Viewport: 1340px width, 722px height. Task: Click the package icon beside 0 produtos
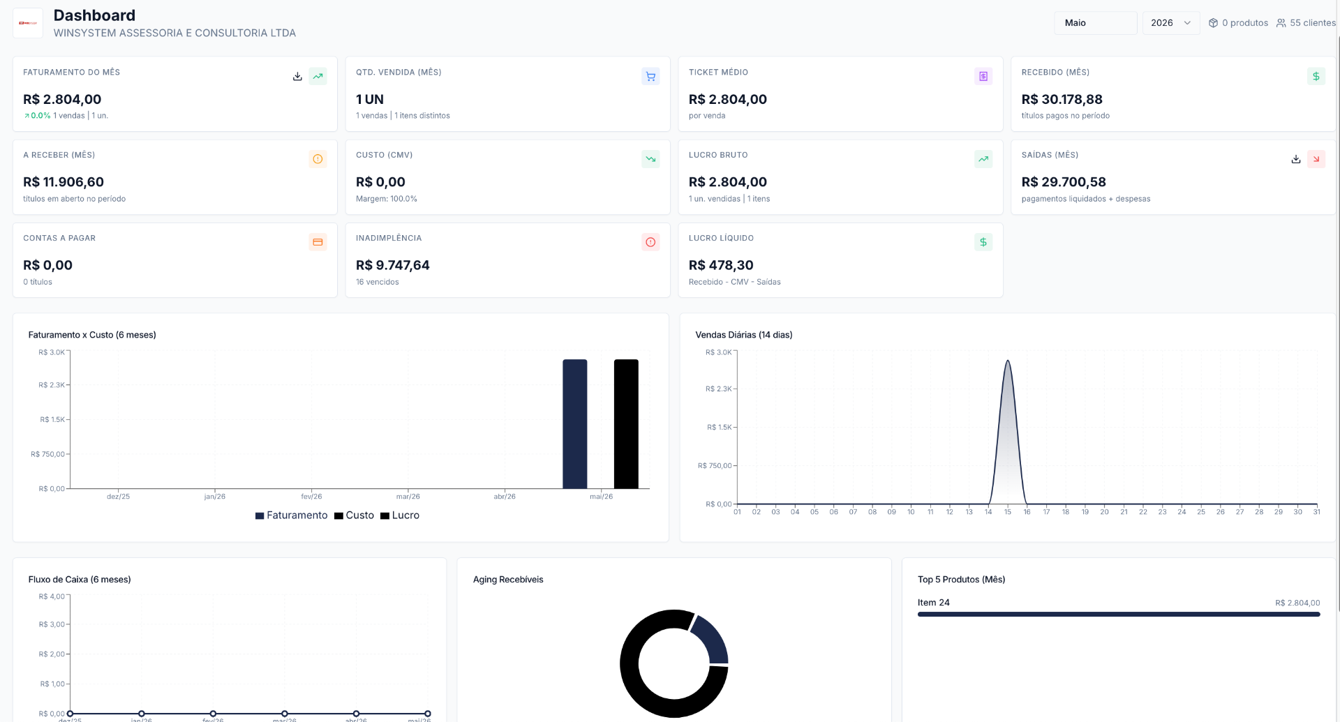point(1213,23)
